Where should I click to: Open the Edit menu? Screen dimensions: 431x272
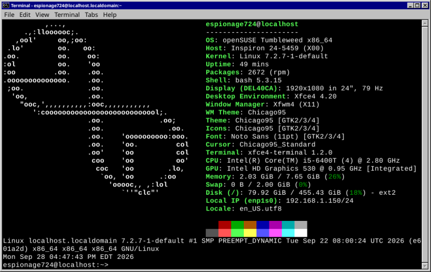24,15
